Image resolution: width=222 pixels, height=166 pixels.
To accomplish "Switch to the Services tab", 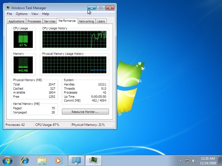I will (50, 21).
